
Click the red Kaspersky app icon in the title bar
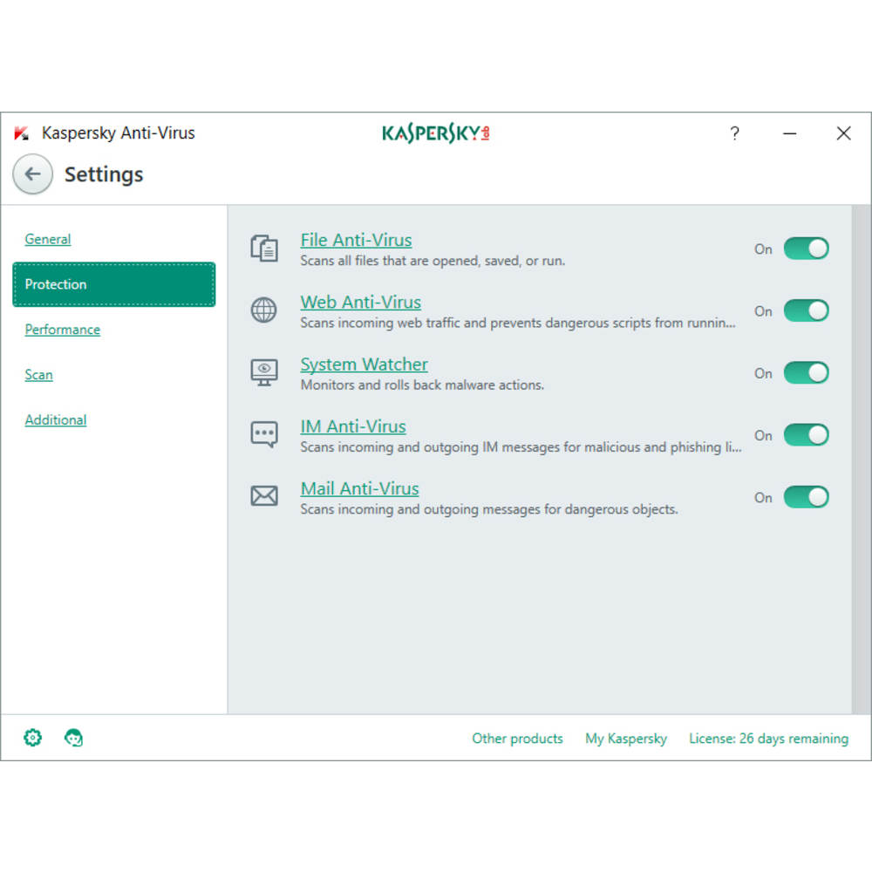(x=21, y=133)
